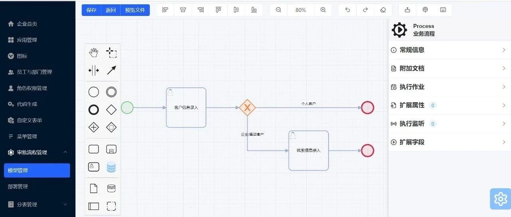Activate the lasso selection tool
The image size is (511, 217).
[x=111, y=52]
